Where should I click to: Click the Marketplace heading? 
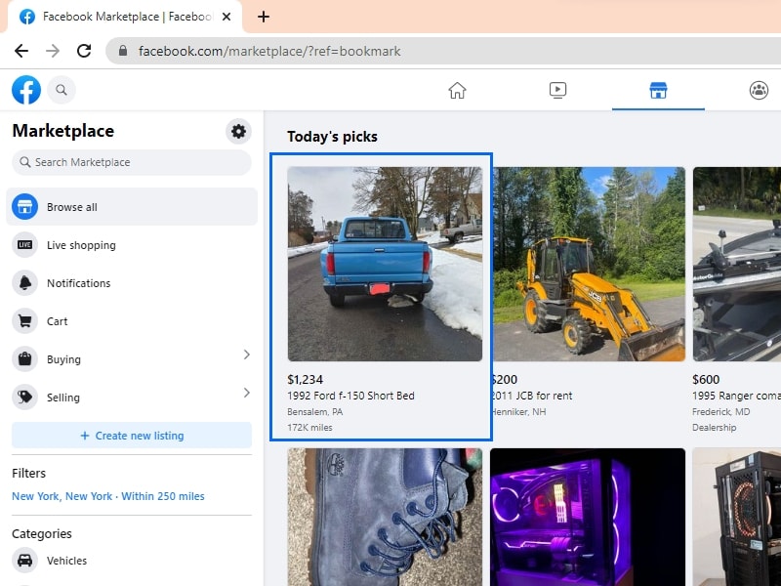tap(63, 131)
